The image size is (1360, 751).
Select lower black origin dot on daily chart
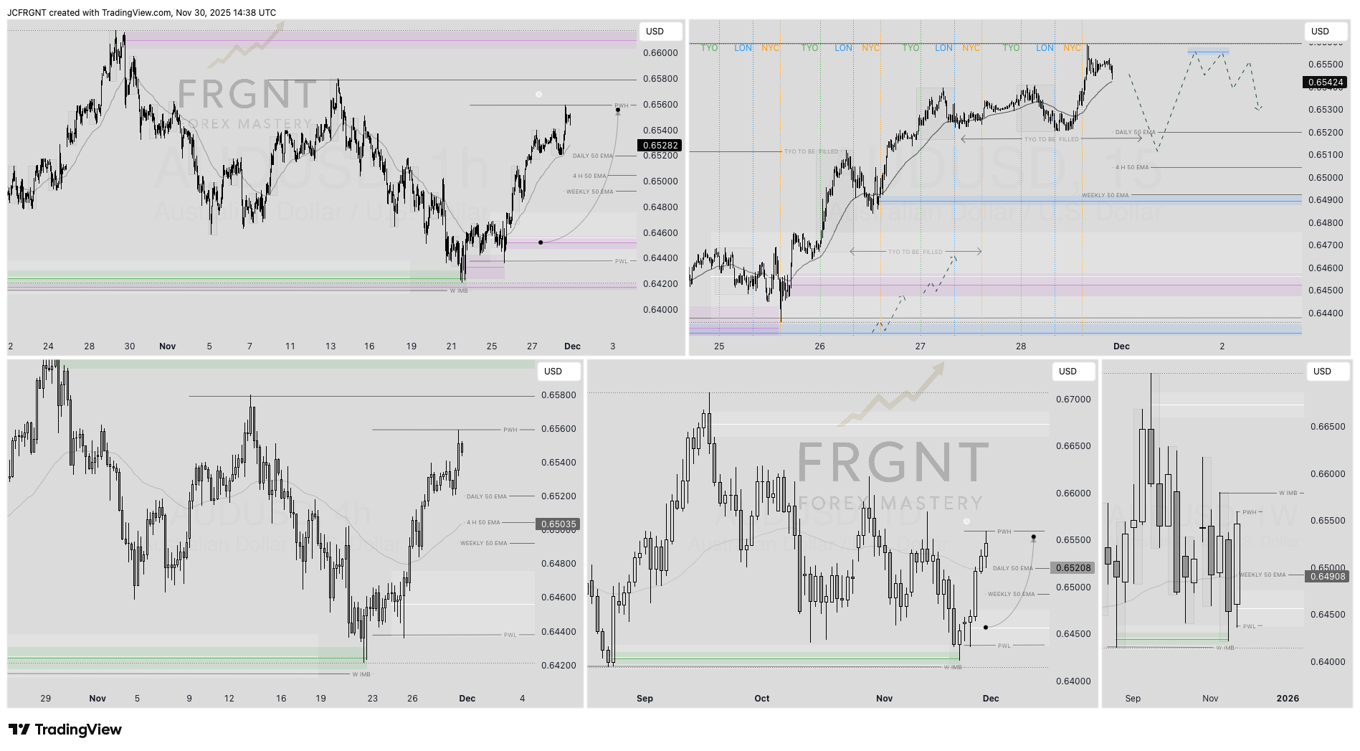(986, 628)
